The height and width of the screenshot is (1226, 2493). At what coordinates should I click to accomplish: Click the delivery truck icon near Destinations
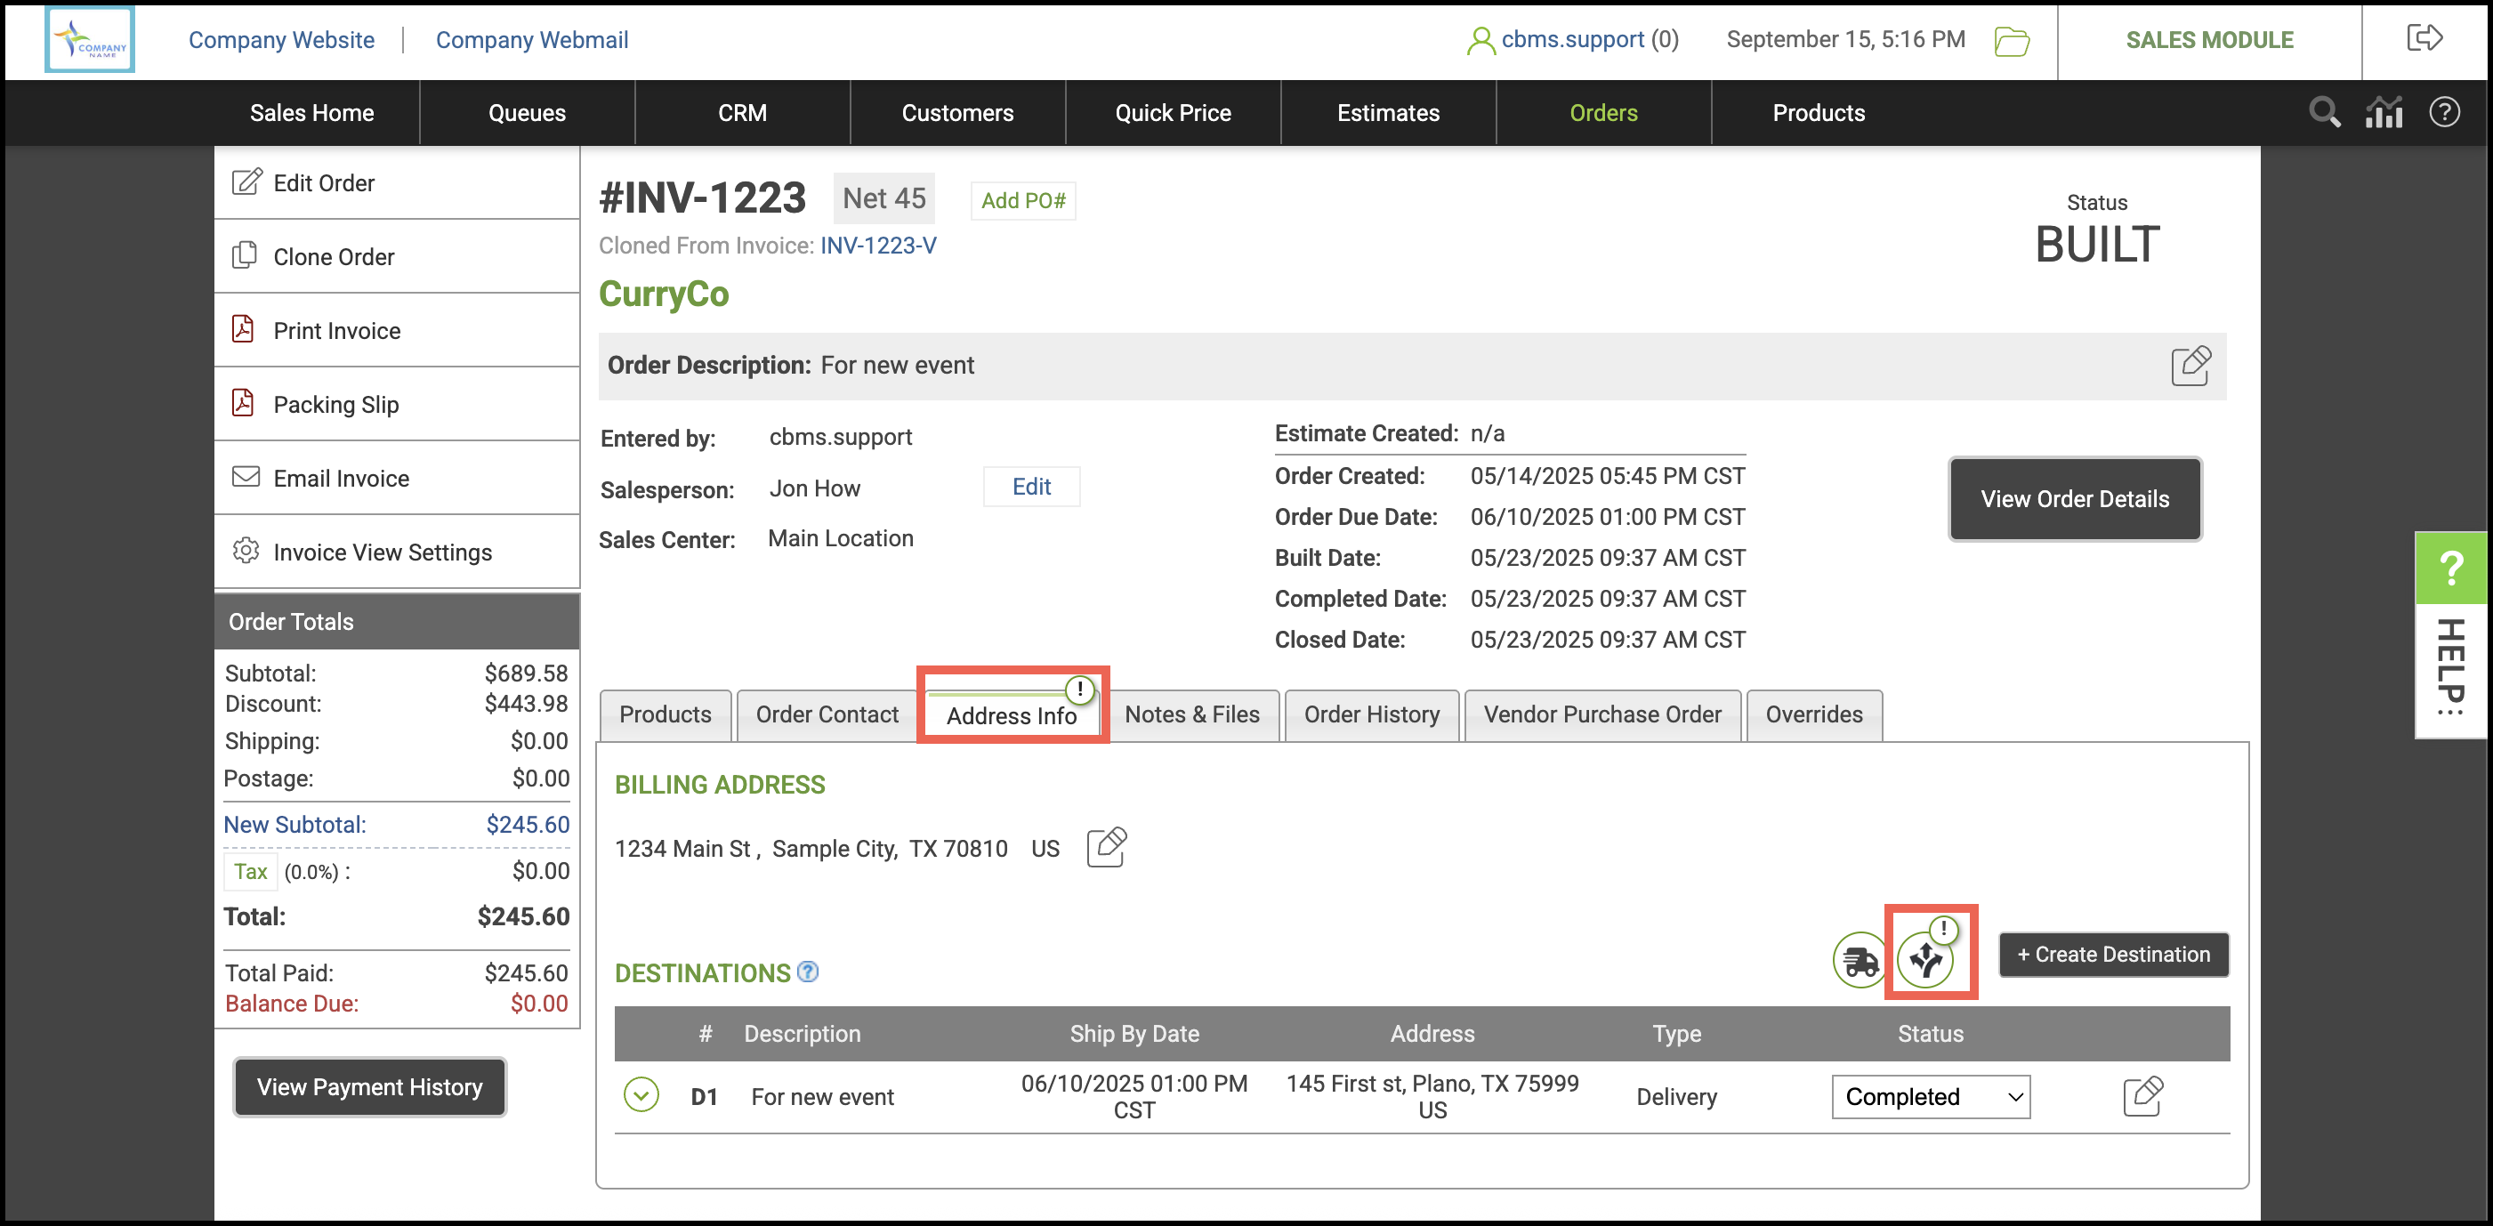pyautogui.click(x=1860, y=960)
